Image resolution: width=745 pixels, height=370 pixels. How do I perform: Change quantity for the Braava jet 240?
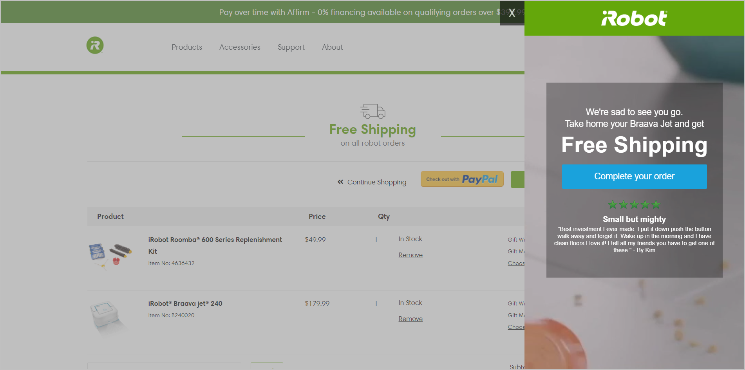tap(376, 303)
